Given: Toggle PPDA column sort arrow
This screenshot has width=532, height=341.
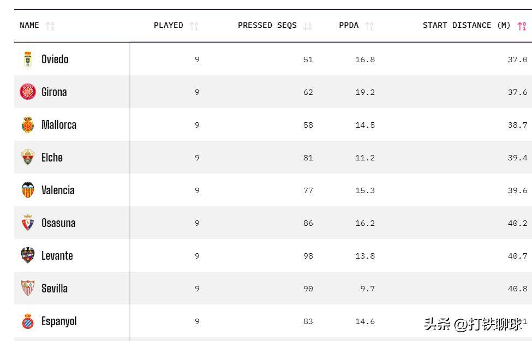Looking at the screenshot, I should coord(369,26).
